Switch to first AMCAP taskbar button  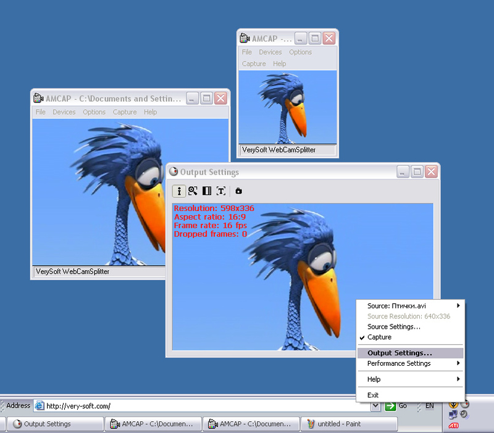[153, 424]
